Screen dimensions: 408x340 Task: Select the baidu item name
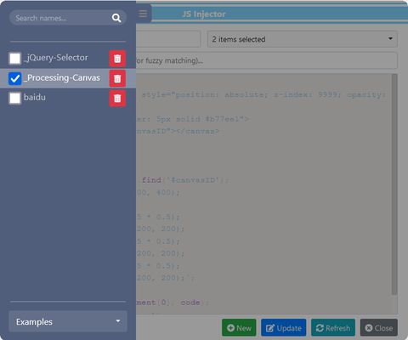point(35,97)
